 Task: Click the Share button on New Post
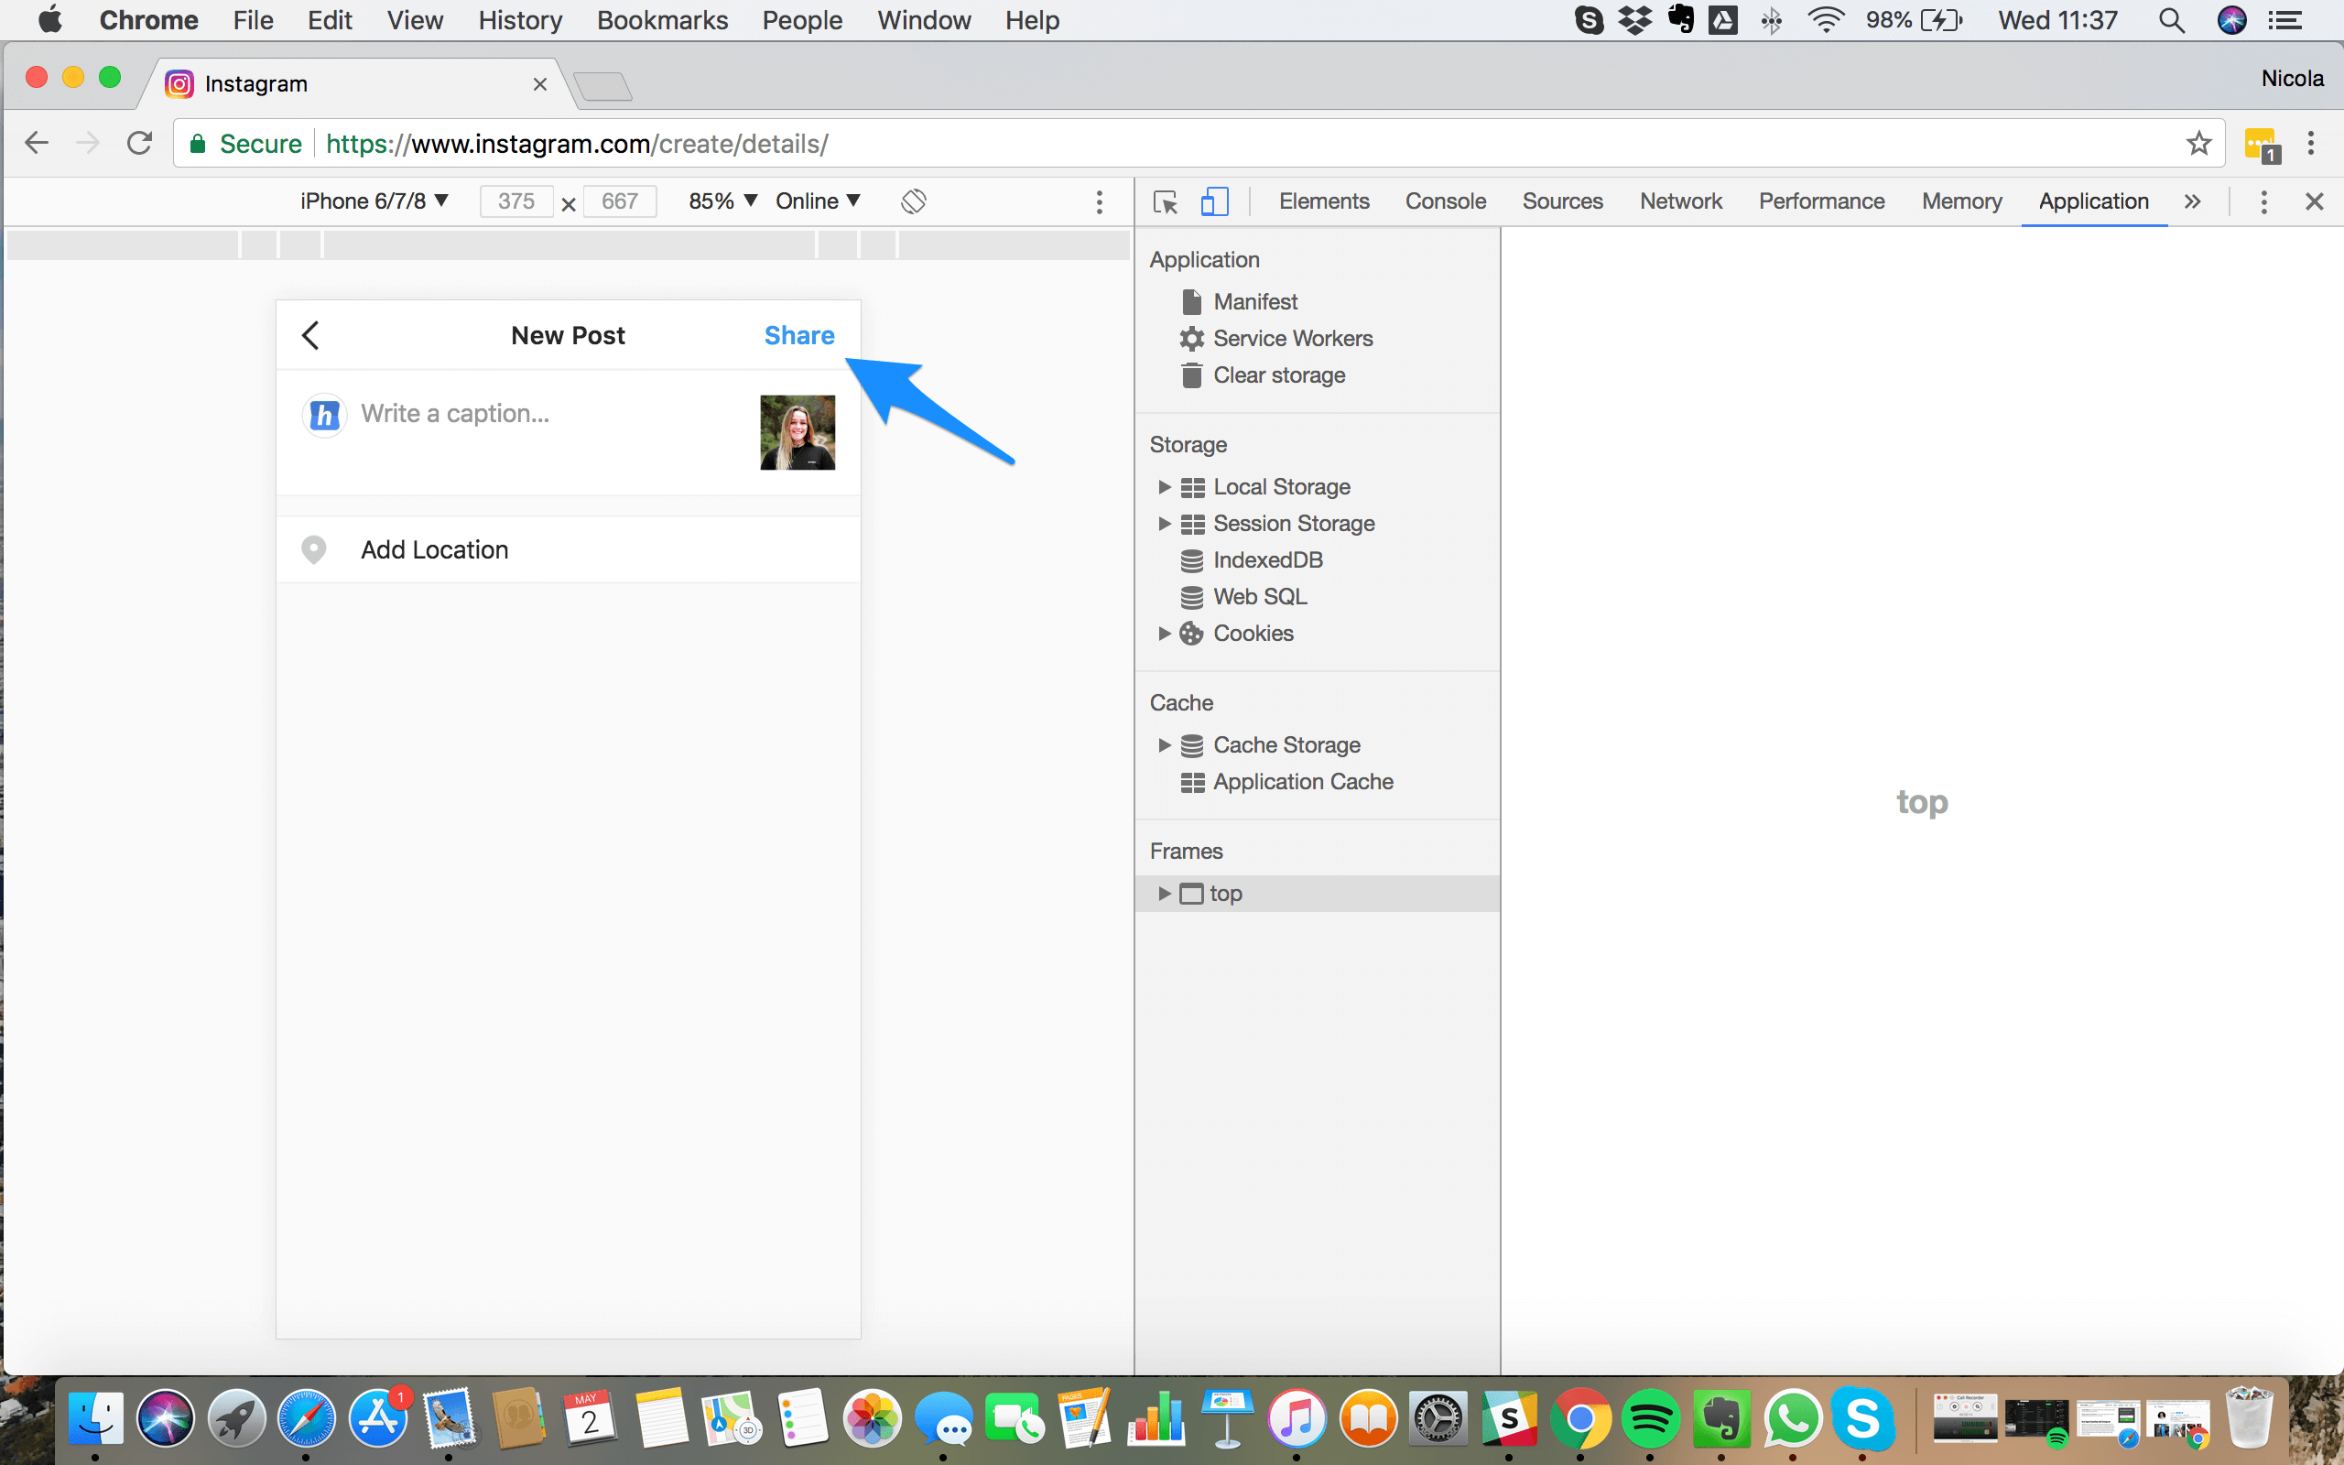tap(798, 334)
